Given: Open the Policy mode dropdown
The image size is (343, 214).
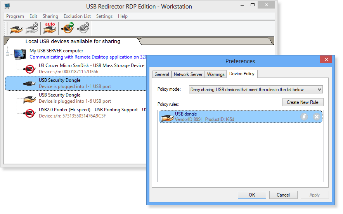Looking at the screenshot, I should click(x=256, y=90).
